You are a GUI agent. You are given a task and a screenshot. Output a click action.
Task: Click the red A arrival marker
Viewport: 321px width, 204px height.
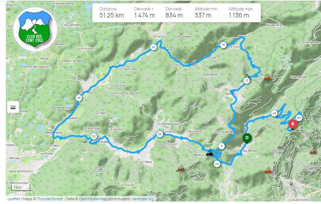click(293, 124)
